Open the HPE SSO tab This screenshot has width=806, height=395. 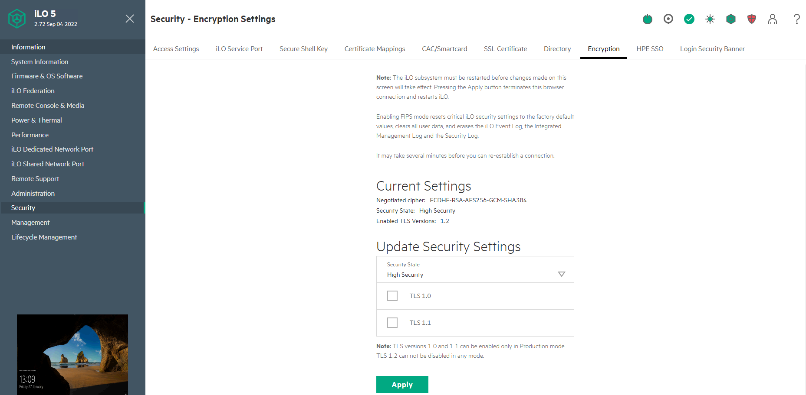pos(650,49)
